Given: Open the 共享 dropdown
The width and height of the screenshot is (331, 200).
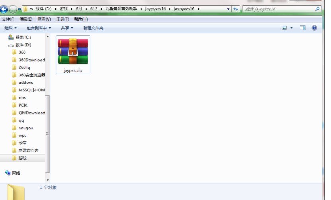Looking at the screenshot, I should [67, 28].
